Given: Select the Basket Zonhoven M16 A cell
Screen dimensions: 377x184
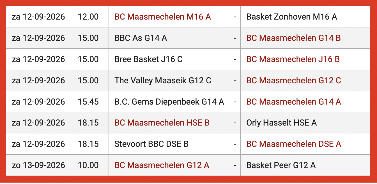Looking at the screenshot, I should click(x=305, y=17).
